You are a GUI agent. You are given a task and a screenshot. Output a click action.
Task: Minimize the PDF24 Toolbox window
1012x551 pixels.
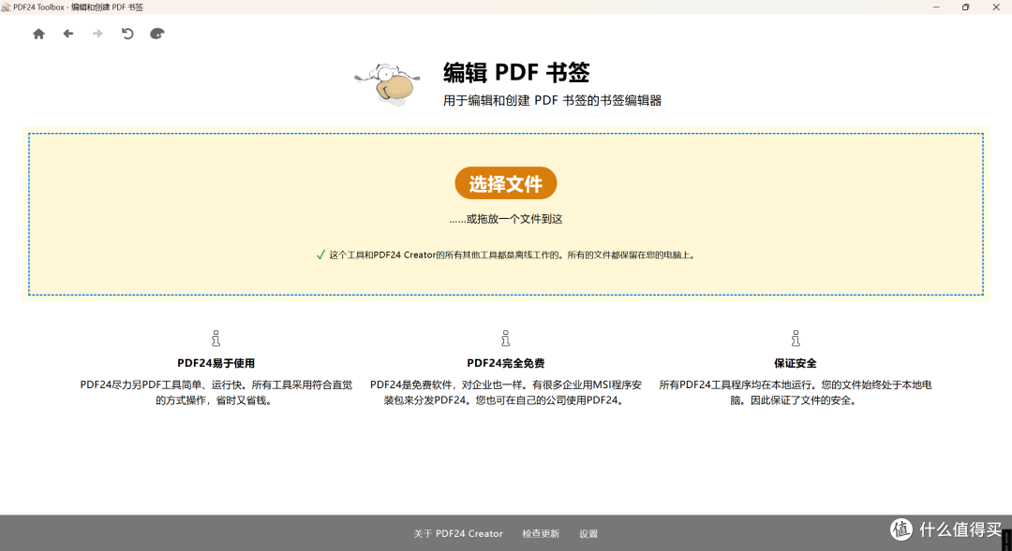pos(936,7)
